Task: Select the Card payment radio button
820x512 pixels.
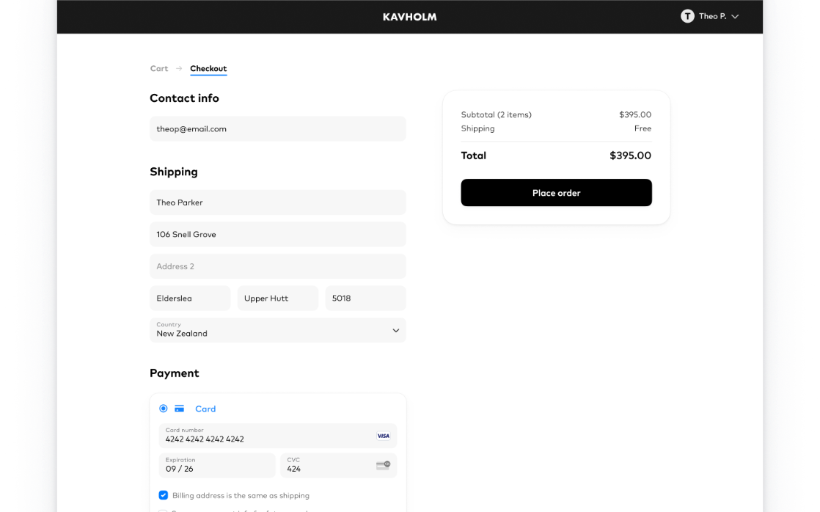Action: [x=163, y=409]
